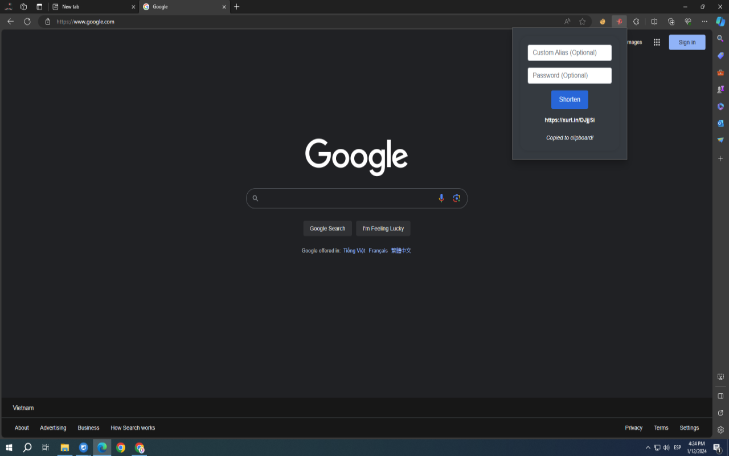Image resolution: width=729 pixels, height=456 pixels.
Task: Open the tab actions menu icon
Action: [39, 7]
